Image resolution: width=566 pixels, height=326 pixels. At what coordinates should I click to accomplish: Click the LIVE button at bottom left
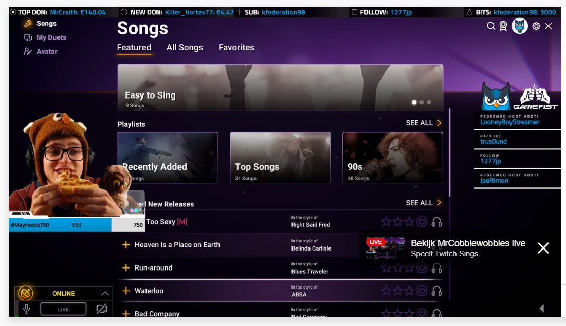coord(63,309)
